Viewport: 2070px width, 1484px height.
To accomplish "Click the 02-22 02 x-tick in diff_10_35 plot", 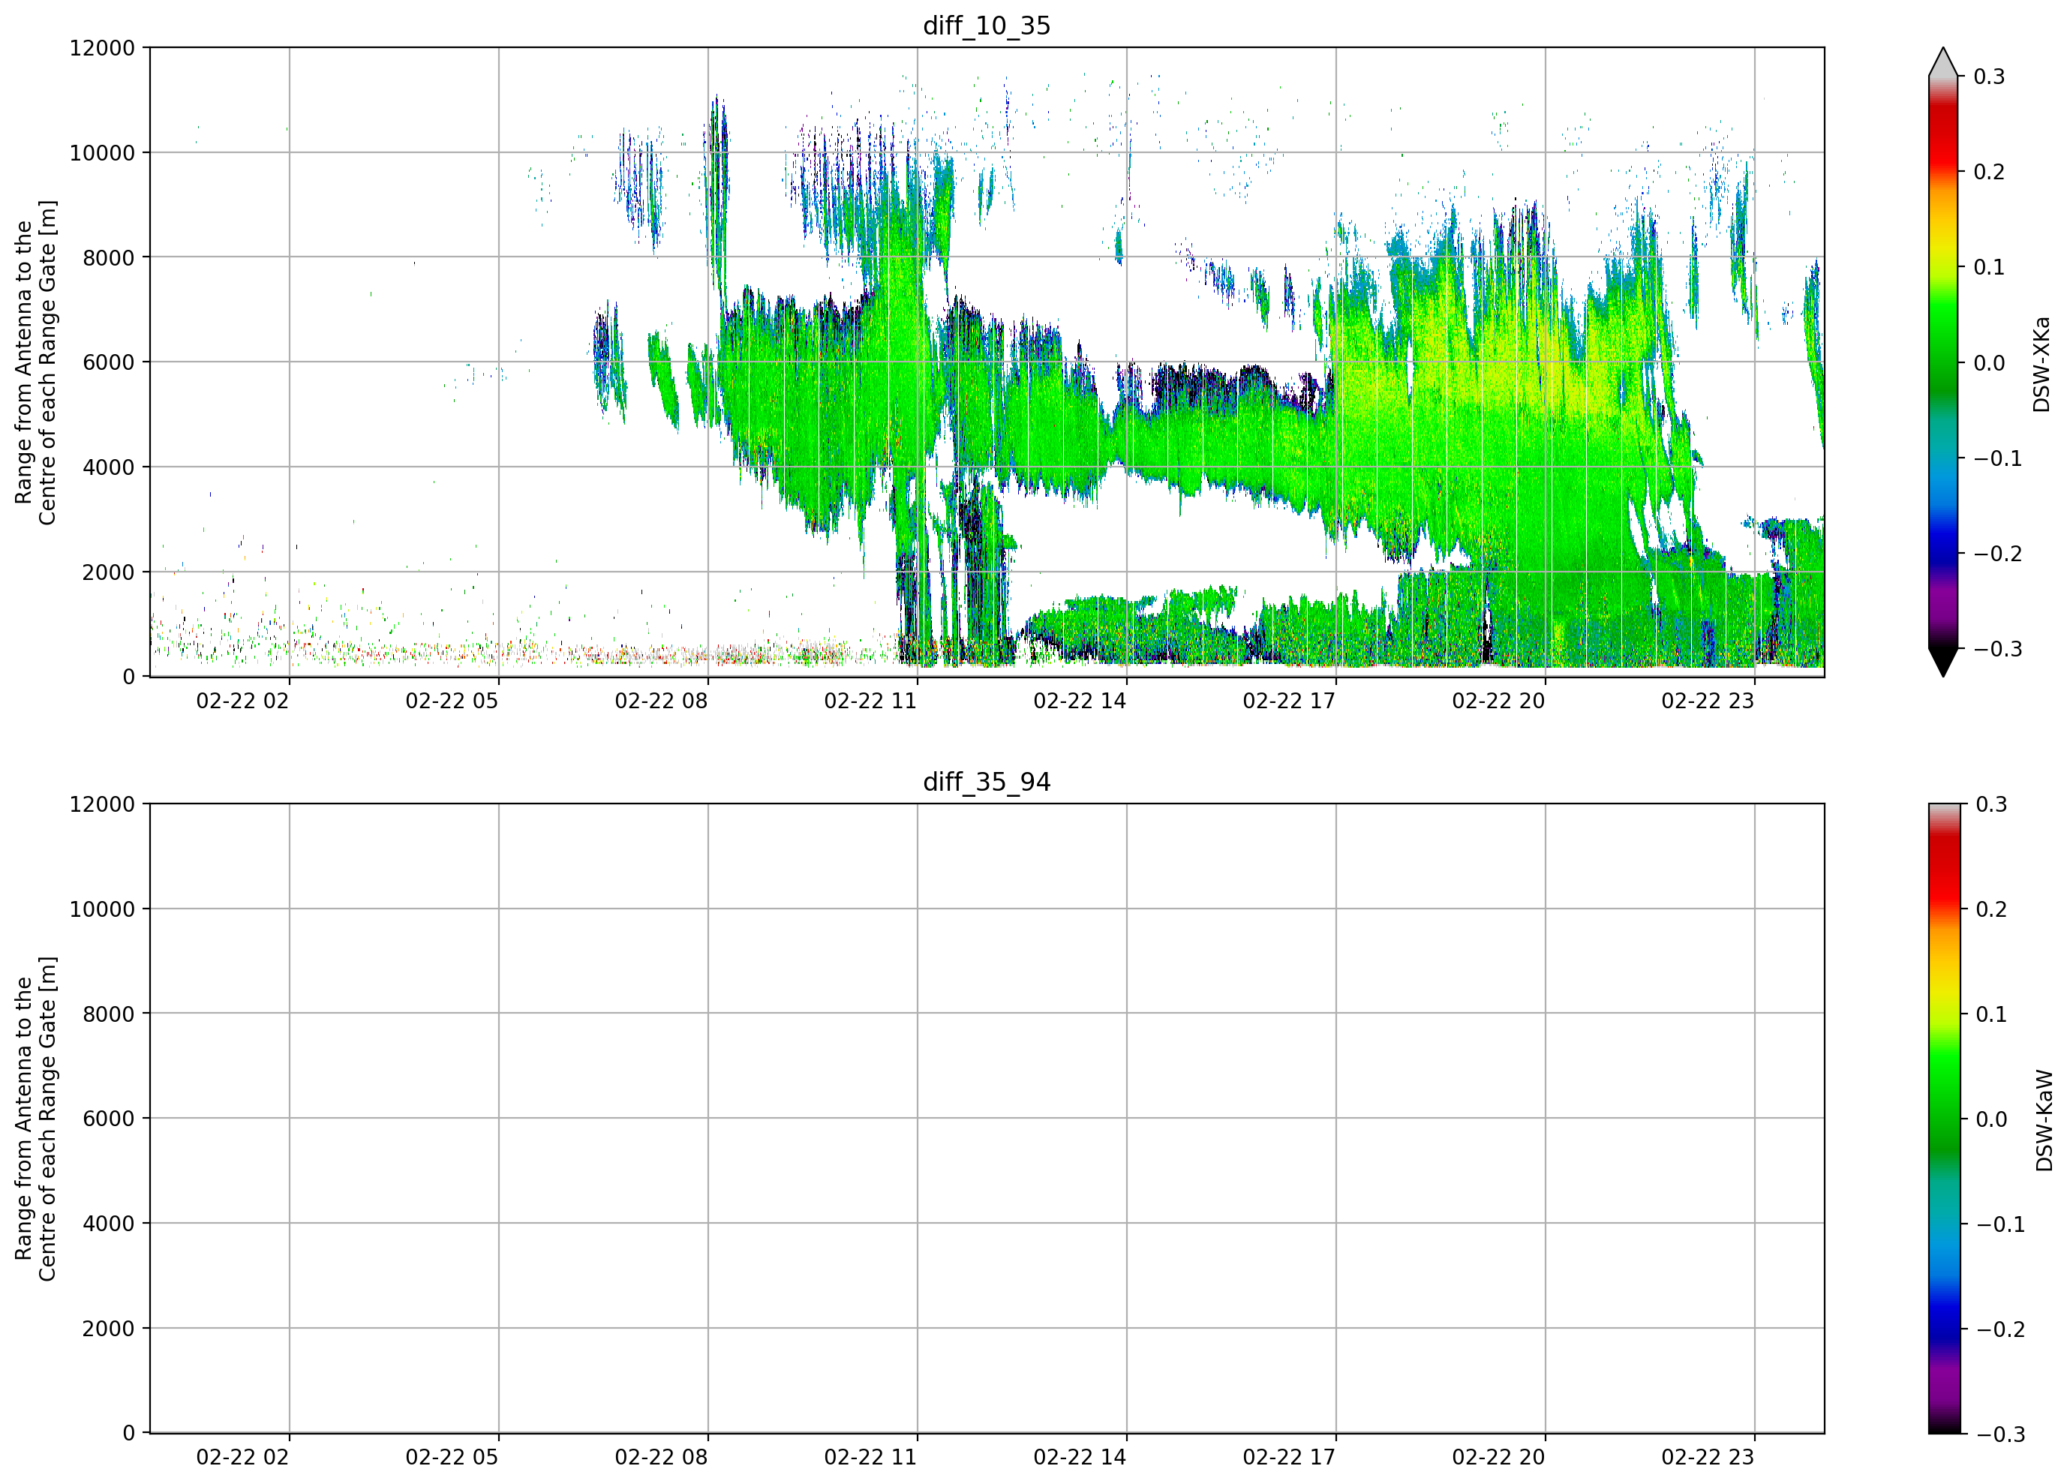I will coord(243,701).
